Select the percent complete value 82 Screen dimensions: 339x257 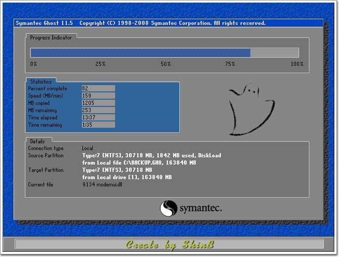coord(98,88)
